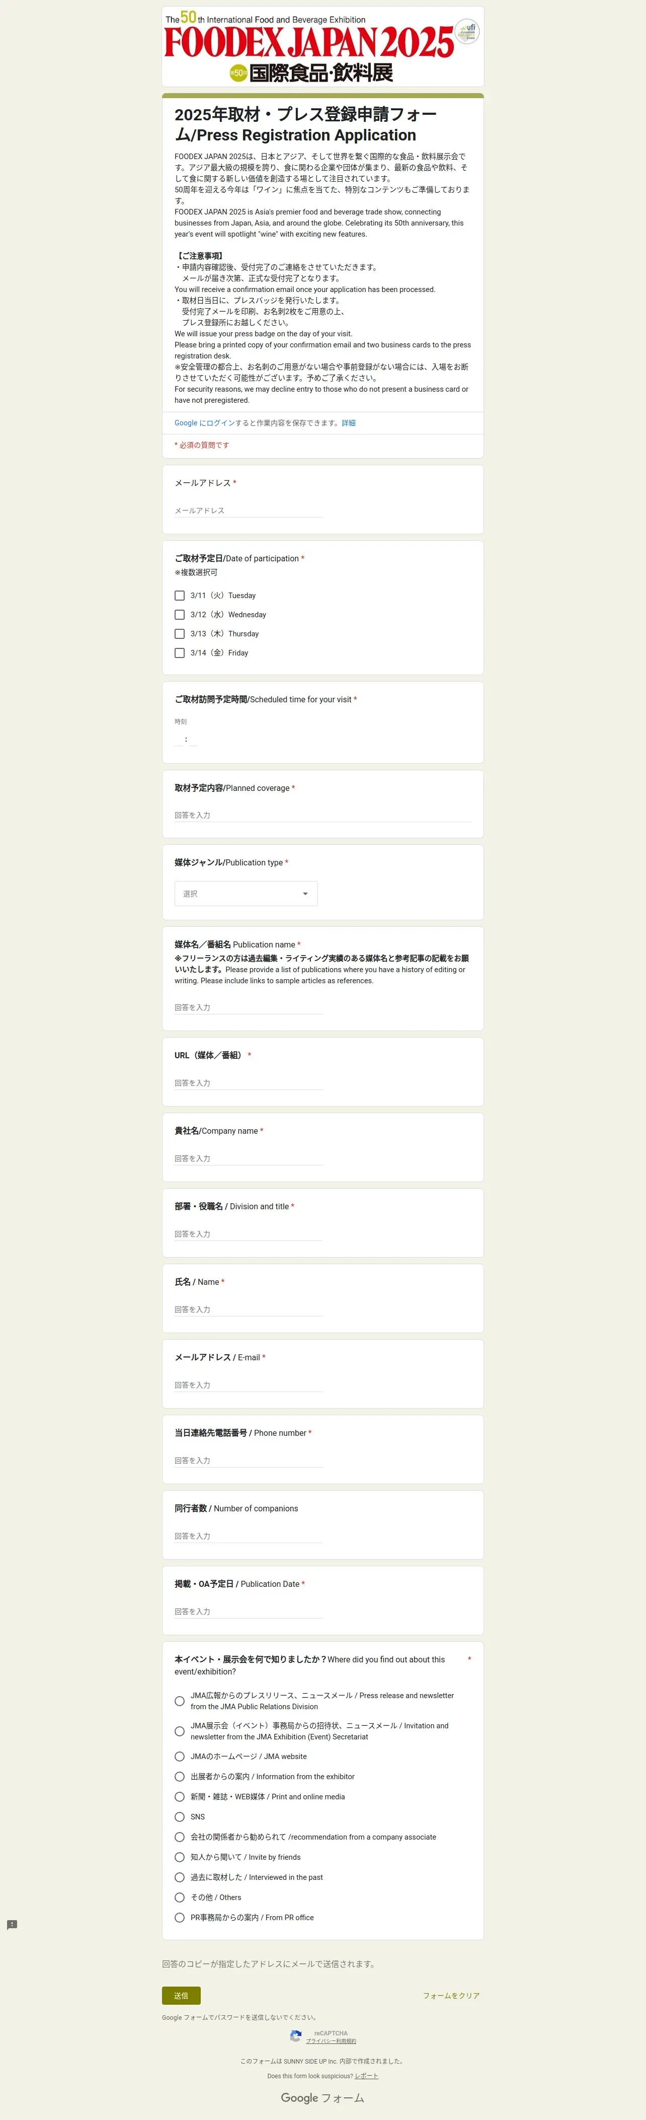The height and width of the screenshot is (2120, 646).
Task: Click the top email address field
Action: pyautogui.click(x=249, y=510)
